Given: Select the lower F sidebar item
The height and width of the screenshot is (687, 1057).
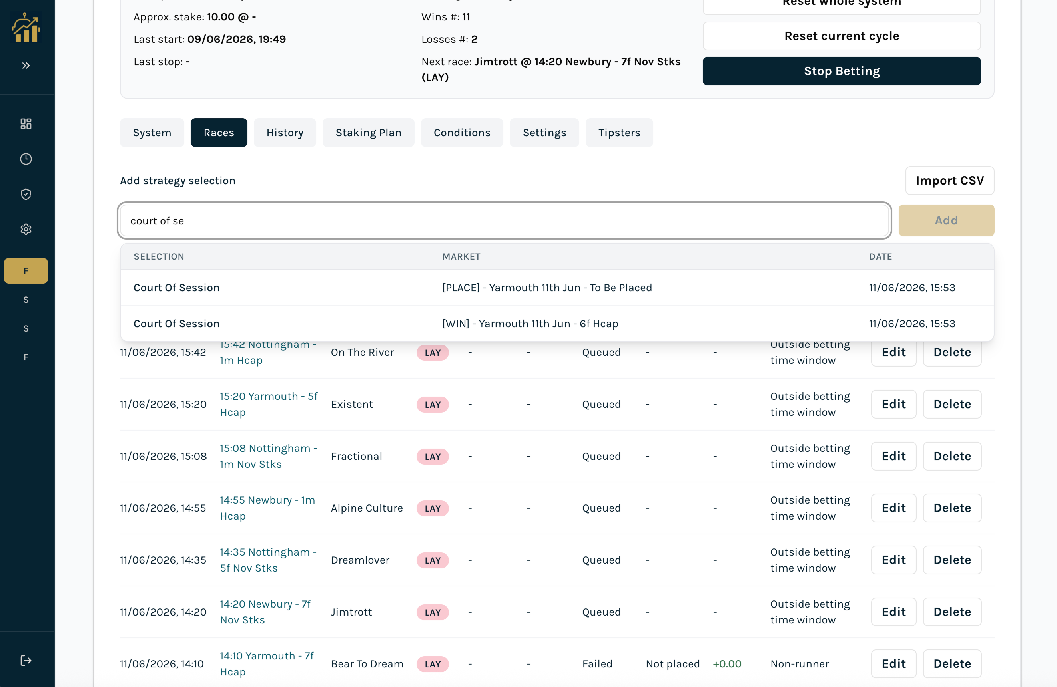Looking at the screenshot, I should click(x=26, y=357).
